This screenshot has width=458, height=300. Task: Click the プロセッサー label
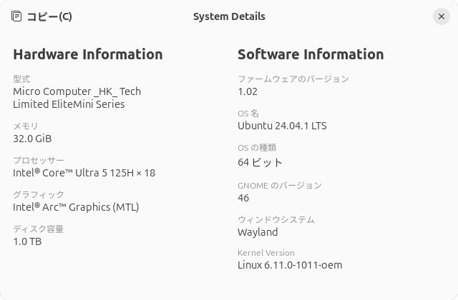coord(39,160)
